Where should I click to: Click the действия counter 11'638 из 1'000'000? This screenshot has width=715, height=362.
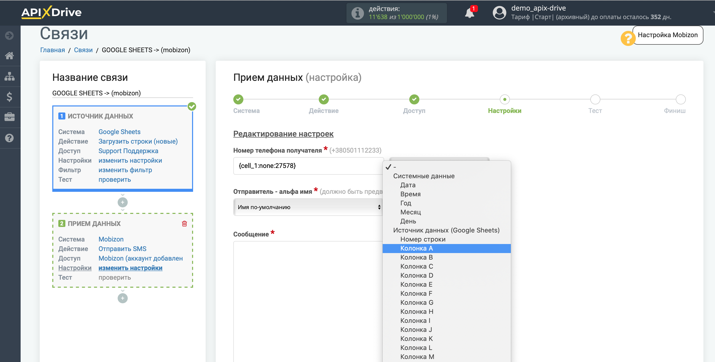(x=403, y=17)
